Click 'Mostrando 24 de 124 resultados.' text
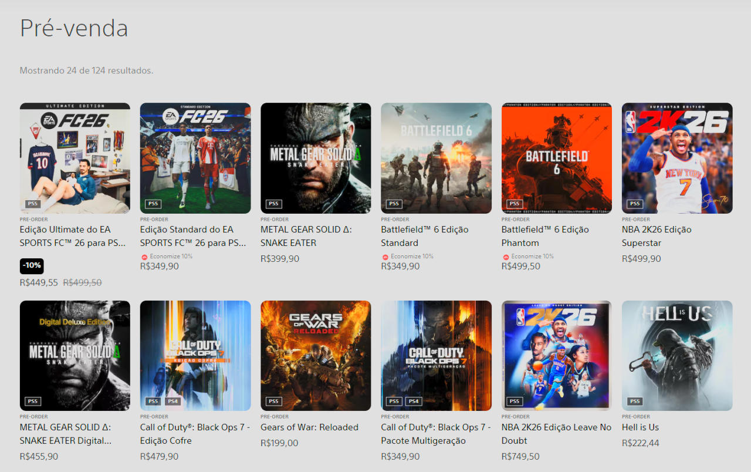The height and width of the screenshot is (472, 751). [86, 70]
